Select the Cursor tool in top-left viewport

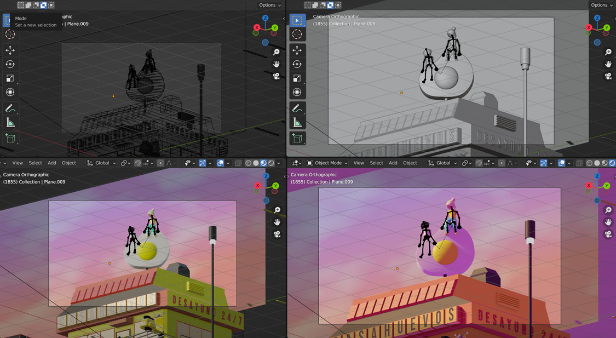tap(10, 34)
